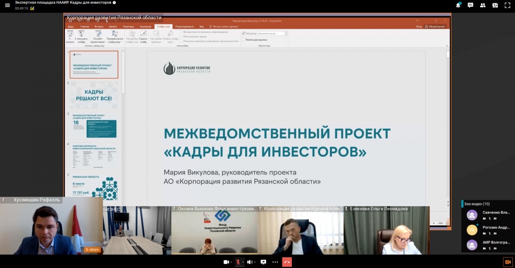Open the Рецензирование ribbon tab
Viewport: 515px width, 268px height.
(185, 27)
